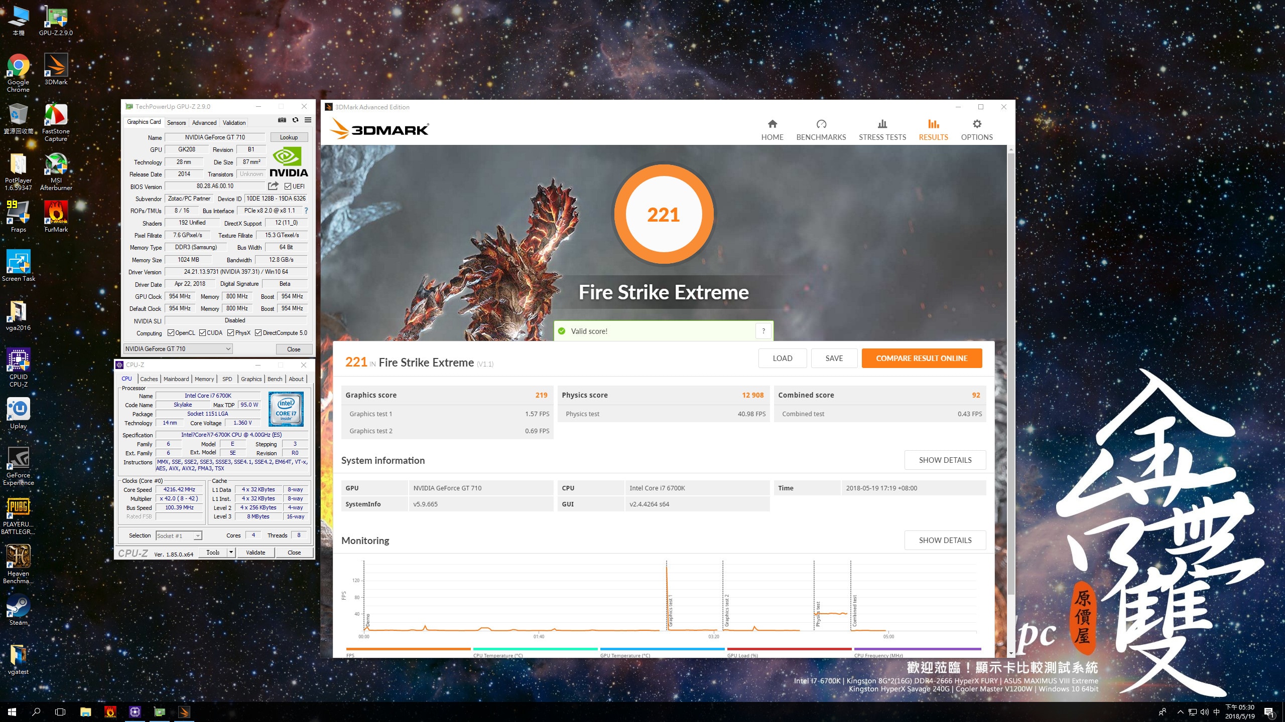Click SHOW DETAILS for Monitoring
1285x722 pixels.
pyautogui.click(x=945, y=540)
